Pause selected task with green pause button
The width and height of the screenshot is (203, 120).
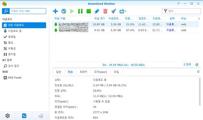tap(80, 11)
